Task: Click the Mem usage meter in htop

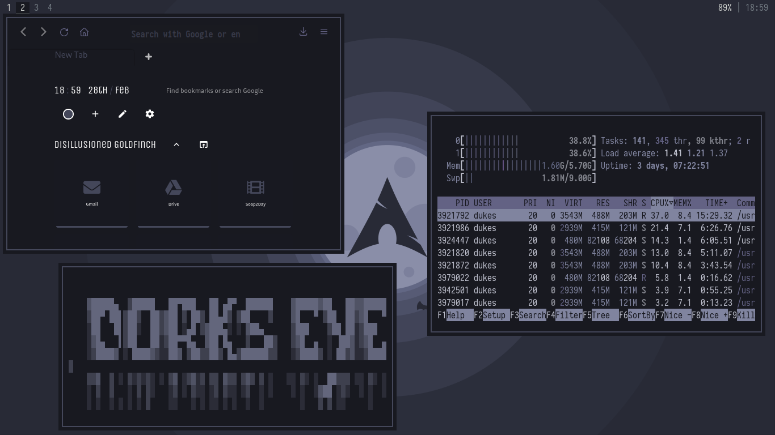Action: pos(521,165)
